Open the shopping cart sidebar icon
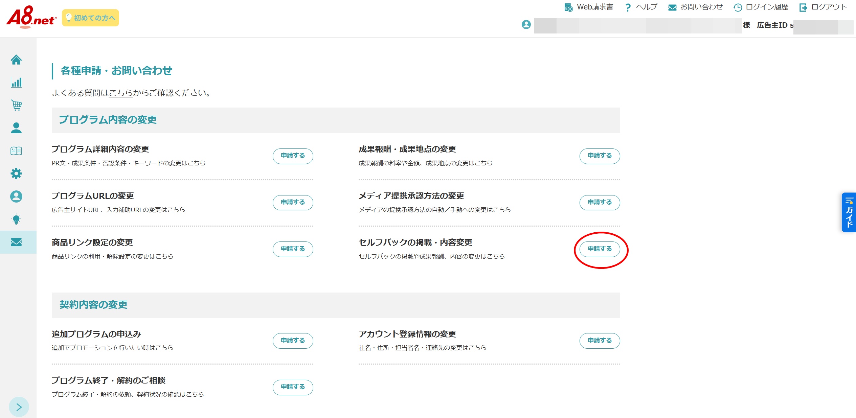Screen dimensions: 856x418 [x=16, y=105]
